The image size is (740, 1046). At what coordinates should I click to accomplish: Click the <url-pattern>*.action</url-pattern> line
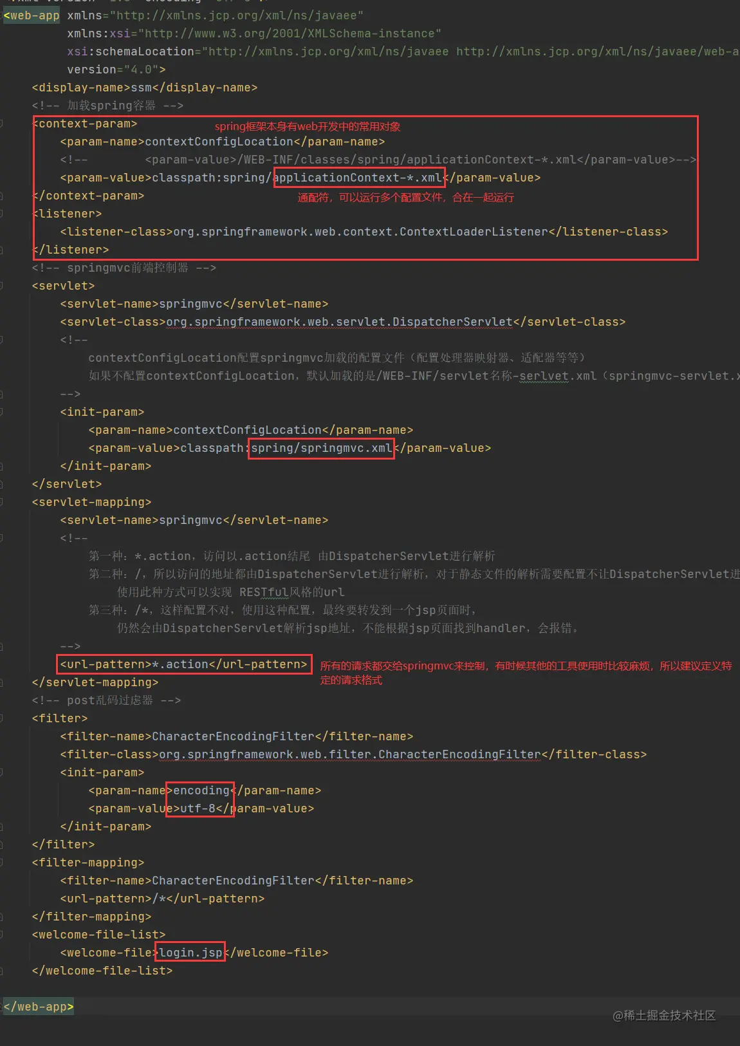[x=184, y=664]
